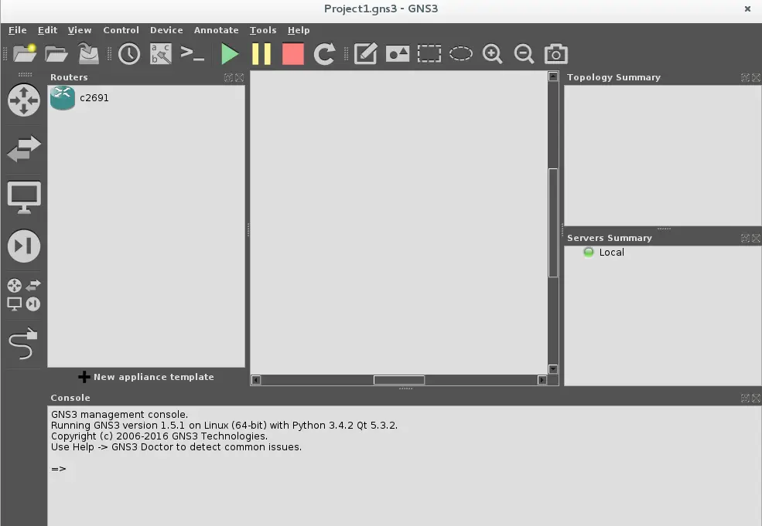The image size is (762, 526).
Task: Select the Insert a picture tool
Action: 398,53
